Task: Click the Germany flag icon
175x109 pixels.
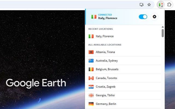Action: coord(91,104)
